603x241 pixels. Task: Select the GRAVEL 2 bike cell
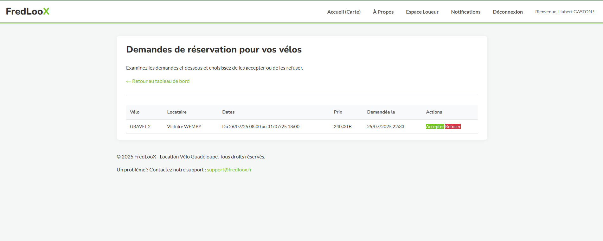tap(140, 127)
